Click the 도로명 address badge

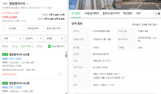point(96,78)
